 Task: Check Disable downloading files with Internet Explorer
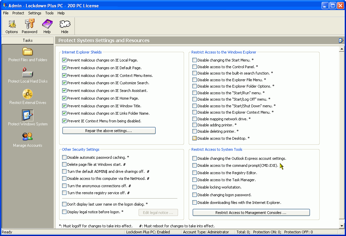pyautogui.click(x=194, y=203)
